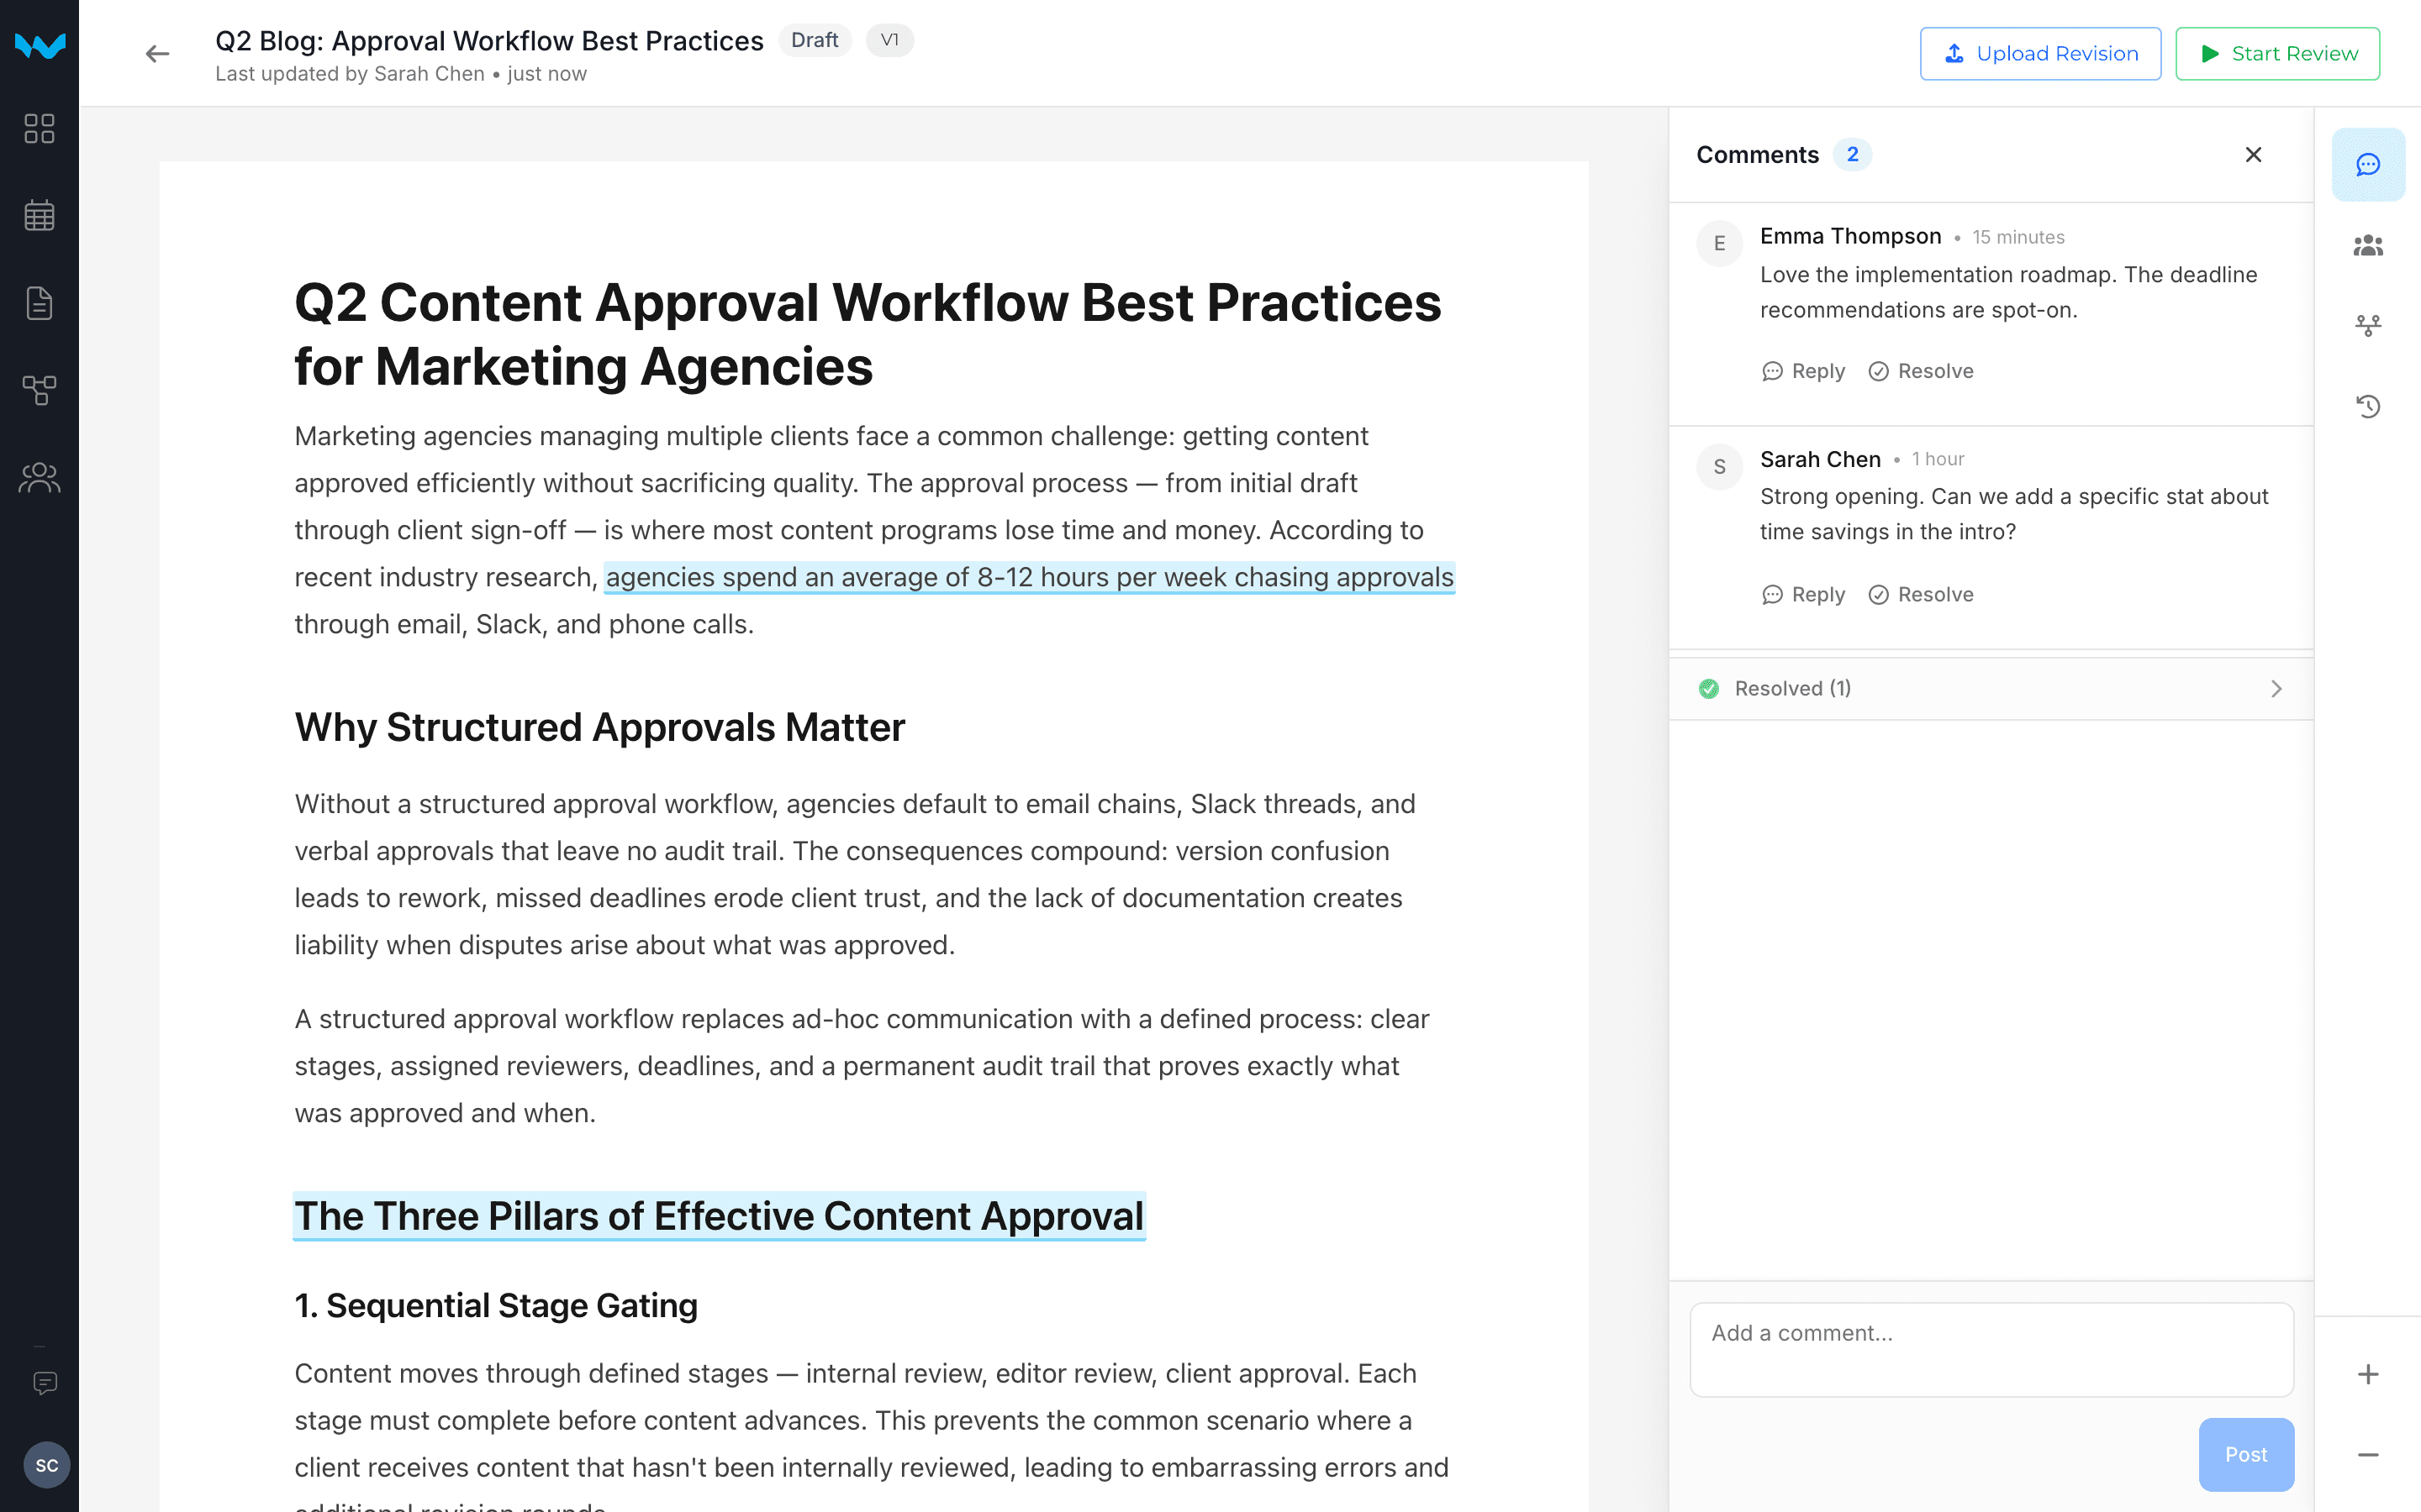
Task: Select the active Comments panel icon
Action: [x=2368, y=164]
